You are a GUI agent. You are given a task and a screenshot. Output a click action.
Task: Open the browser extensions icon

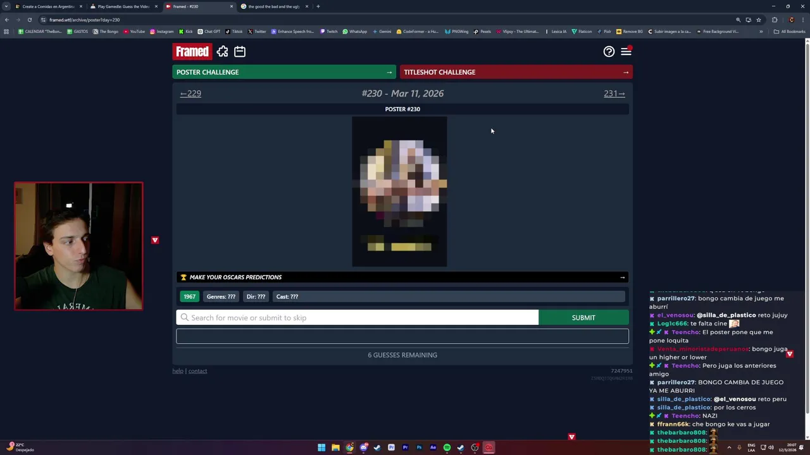click(x=775, y=20)
